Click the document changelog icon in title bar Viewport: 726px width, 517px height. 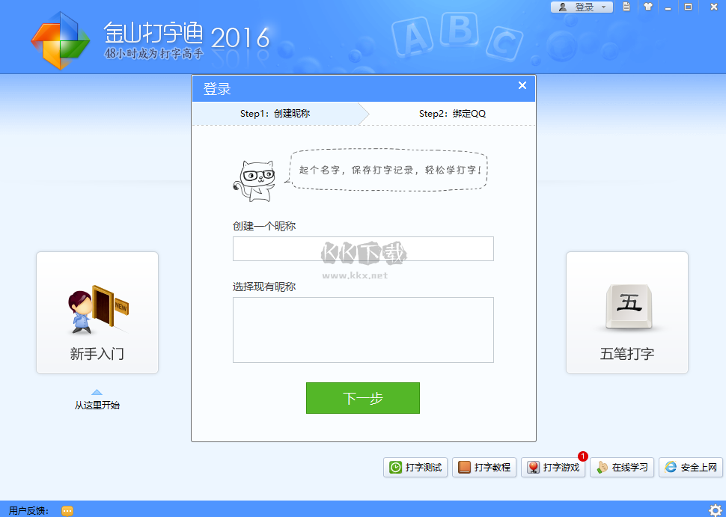pyautogui.click(x=627, y=7)
